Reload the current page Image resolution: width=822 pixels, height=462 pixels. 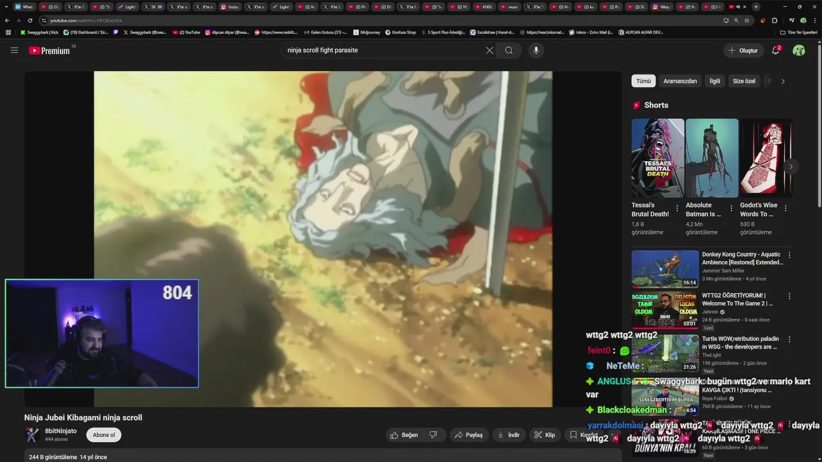click(30, 21)
